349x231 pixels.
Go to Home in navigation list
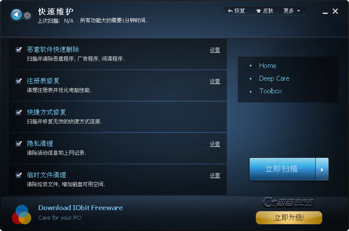coord(267,66)
